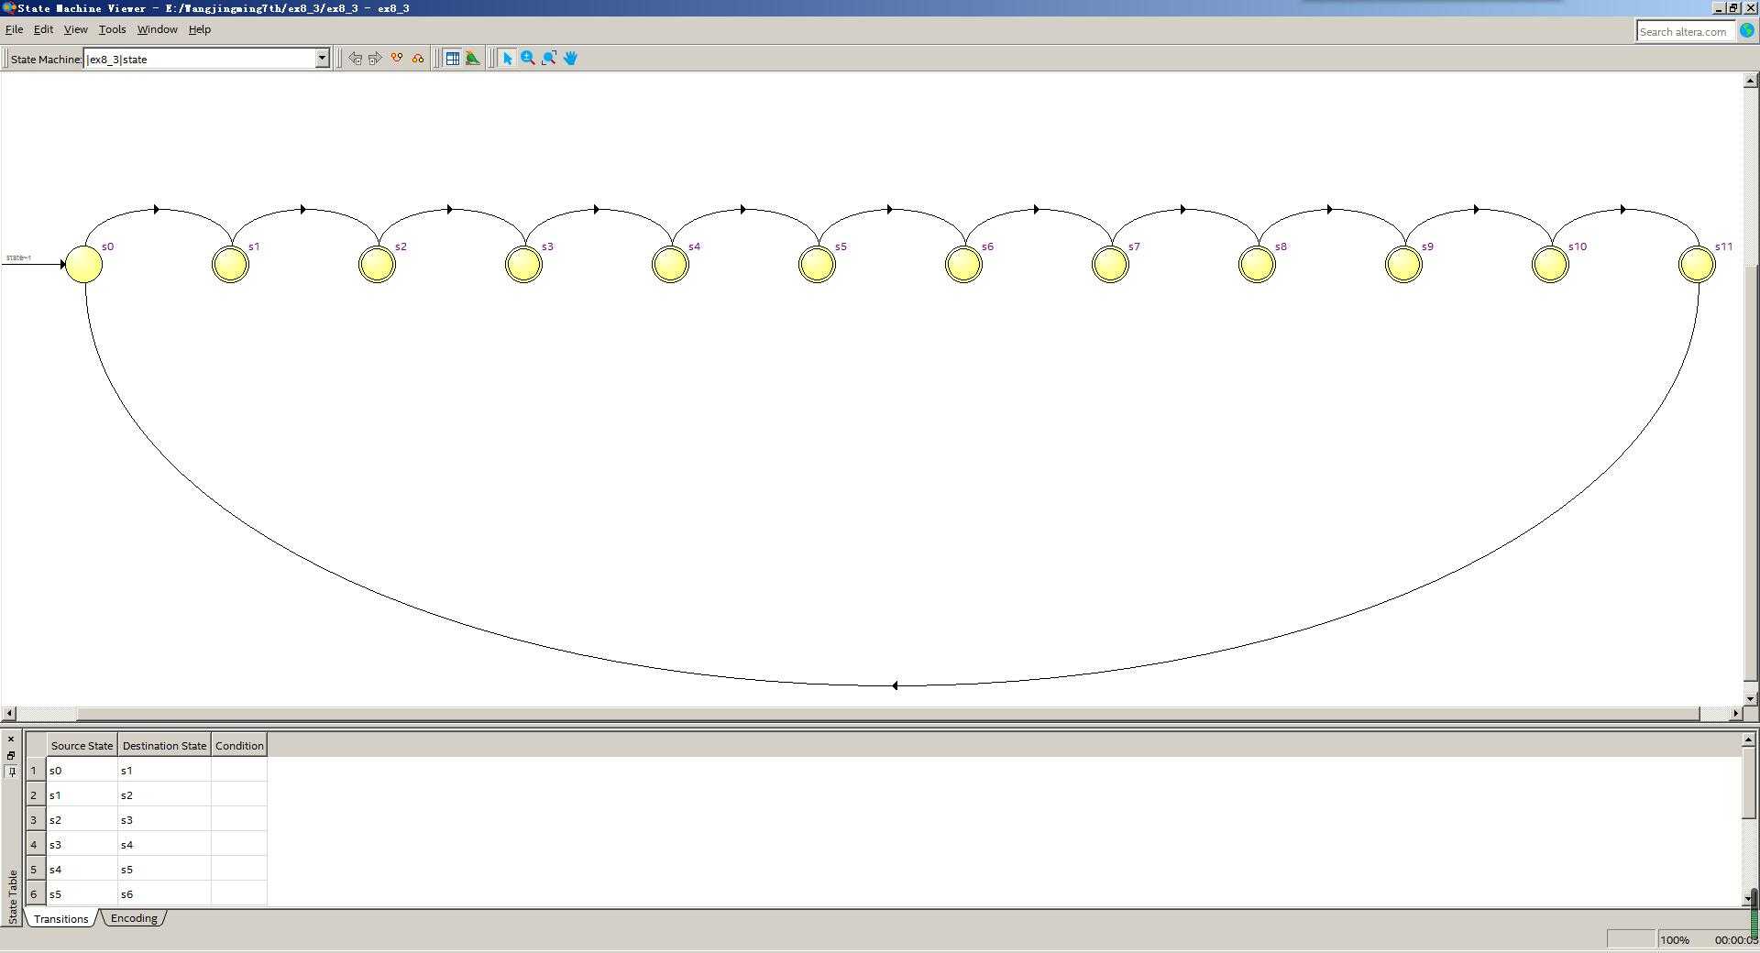Viewport: 1760px width, 953px height.
Task: Click the State Table vertical scrollbar thumb
Action: (x=1748, y=783)
